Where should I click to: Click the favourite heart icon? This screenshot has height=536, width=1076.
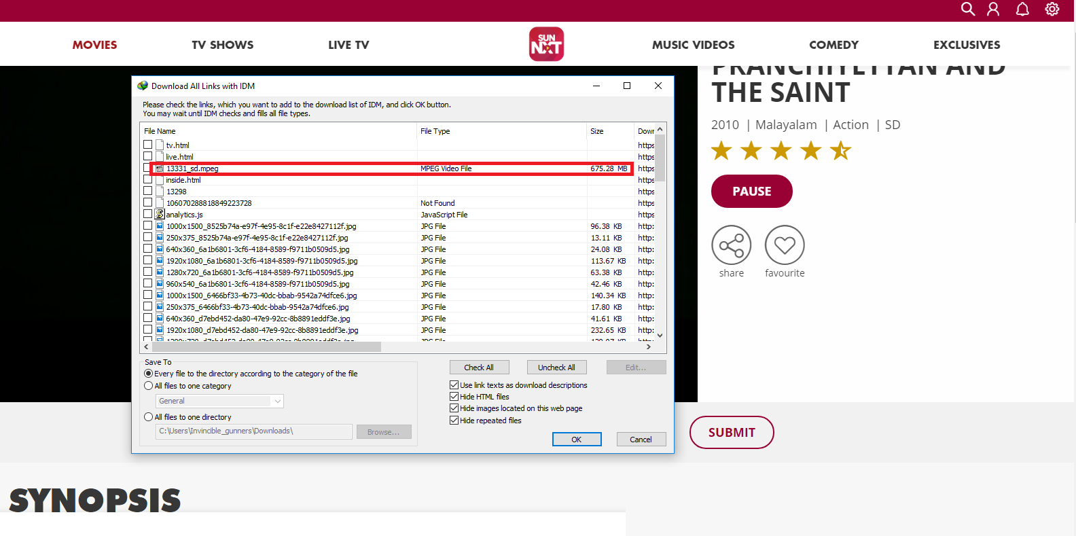pyautogui.click(x=785, y=245)
